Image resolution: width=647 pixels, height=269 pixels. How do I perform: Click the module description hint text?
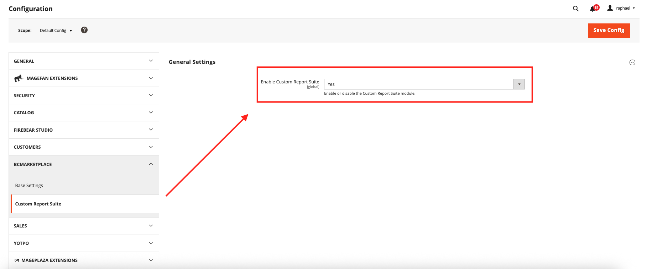coord(370,94)
